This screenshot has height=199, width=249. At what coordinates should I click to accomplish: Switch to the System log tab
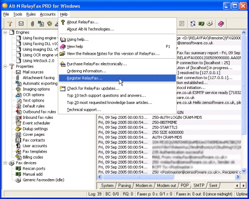[107, 186]
